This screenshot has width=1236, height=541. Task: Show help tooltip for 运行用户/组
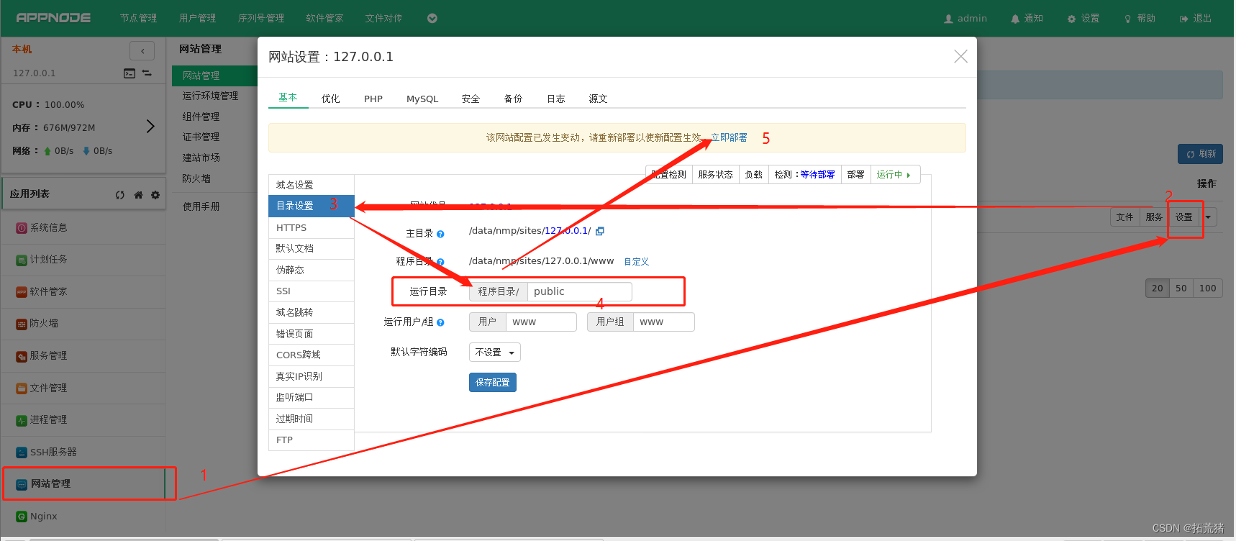pos(440,322)
